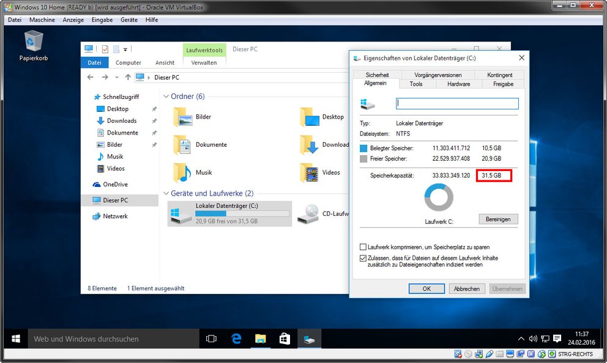The width and height of the screenshot is (607, 363).
Task: Select the Musik folder icon in Ordner section
Action: pyautogui.click(x=183, y=173)
